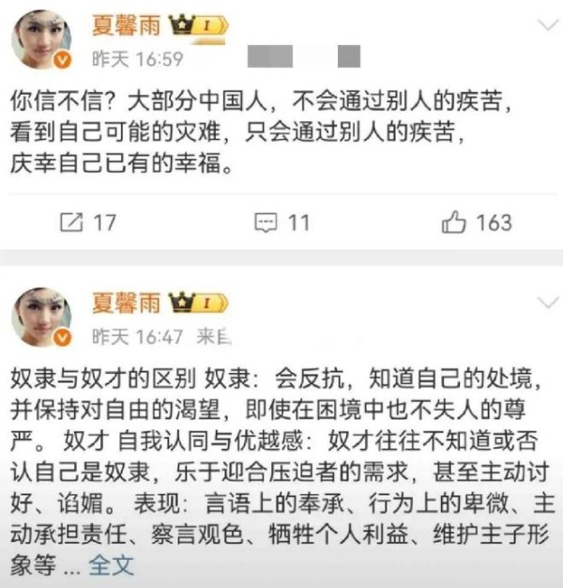Tap the orange verified V badge on the first avatar

(62, 60)
